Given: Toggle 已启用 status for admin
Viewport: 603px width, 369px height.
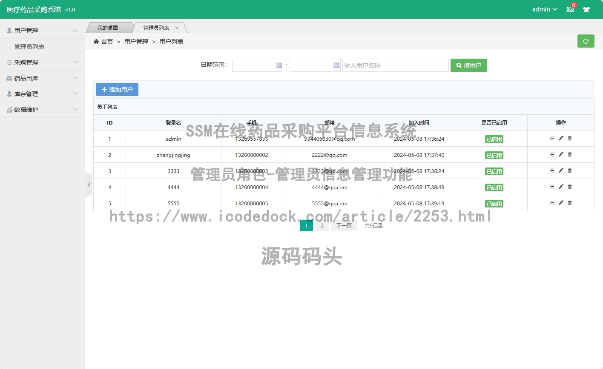Looking at the screenshot, I should [x=494, y=139].
